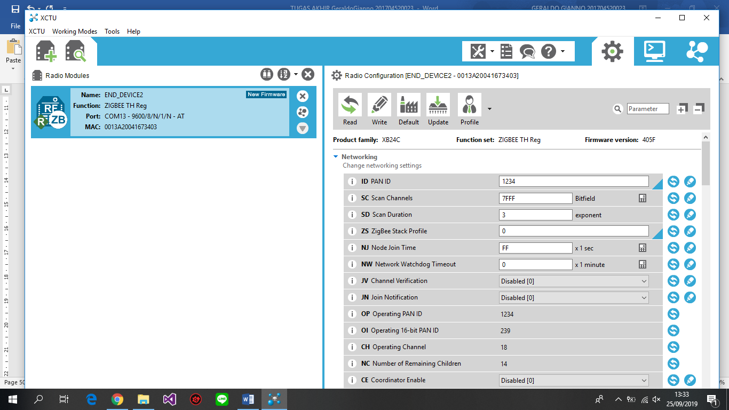
Task: Write the ID PAN ID parameter
Action: click(x=690, y=182)
